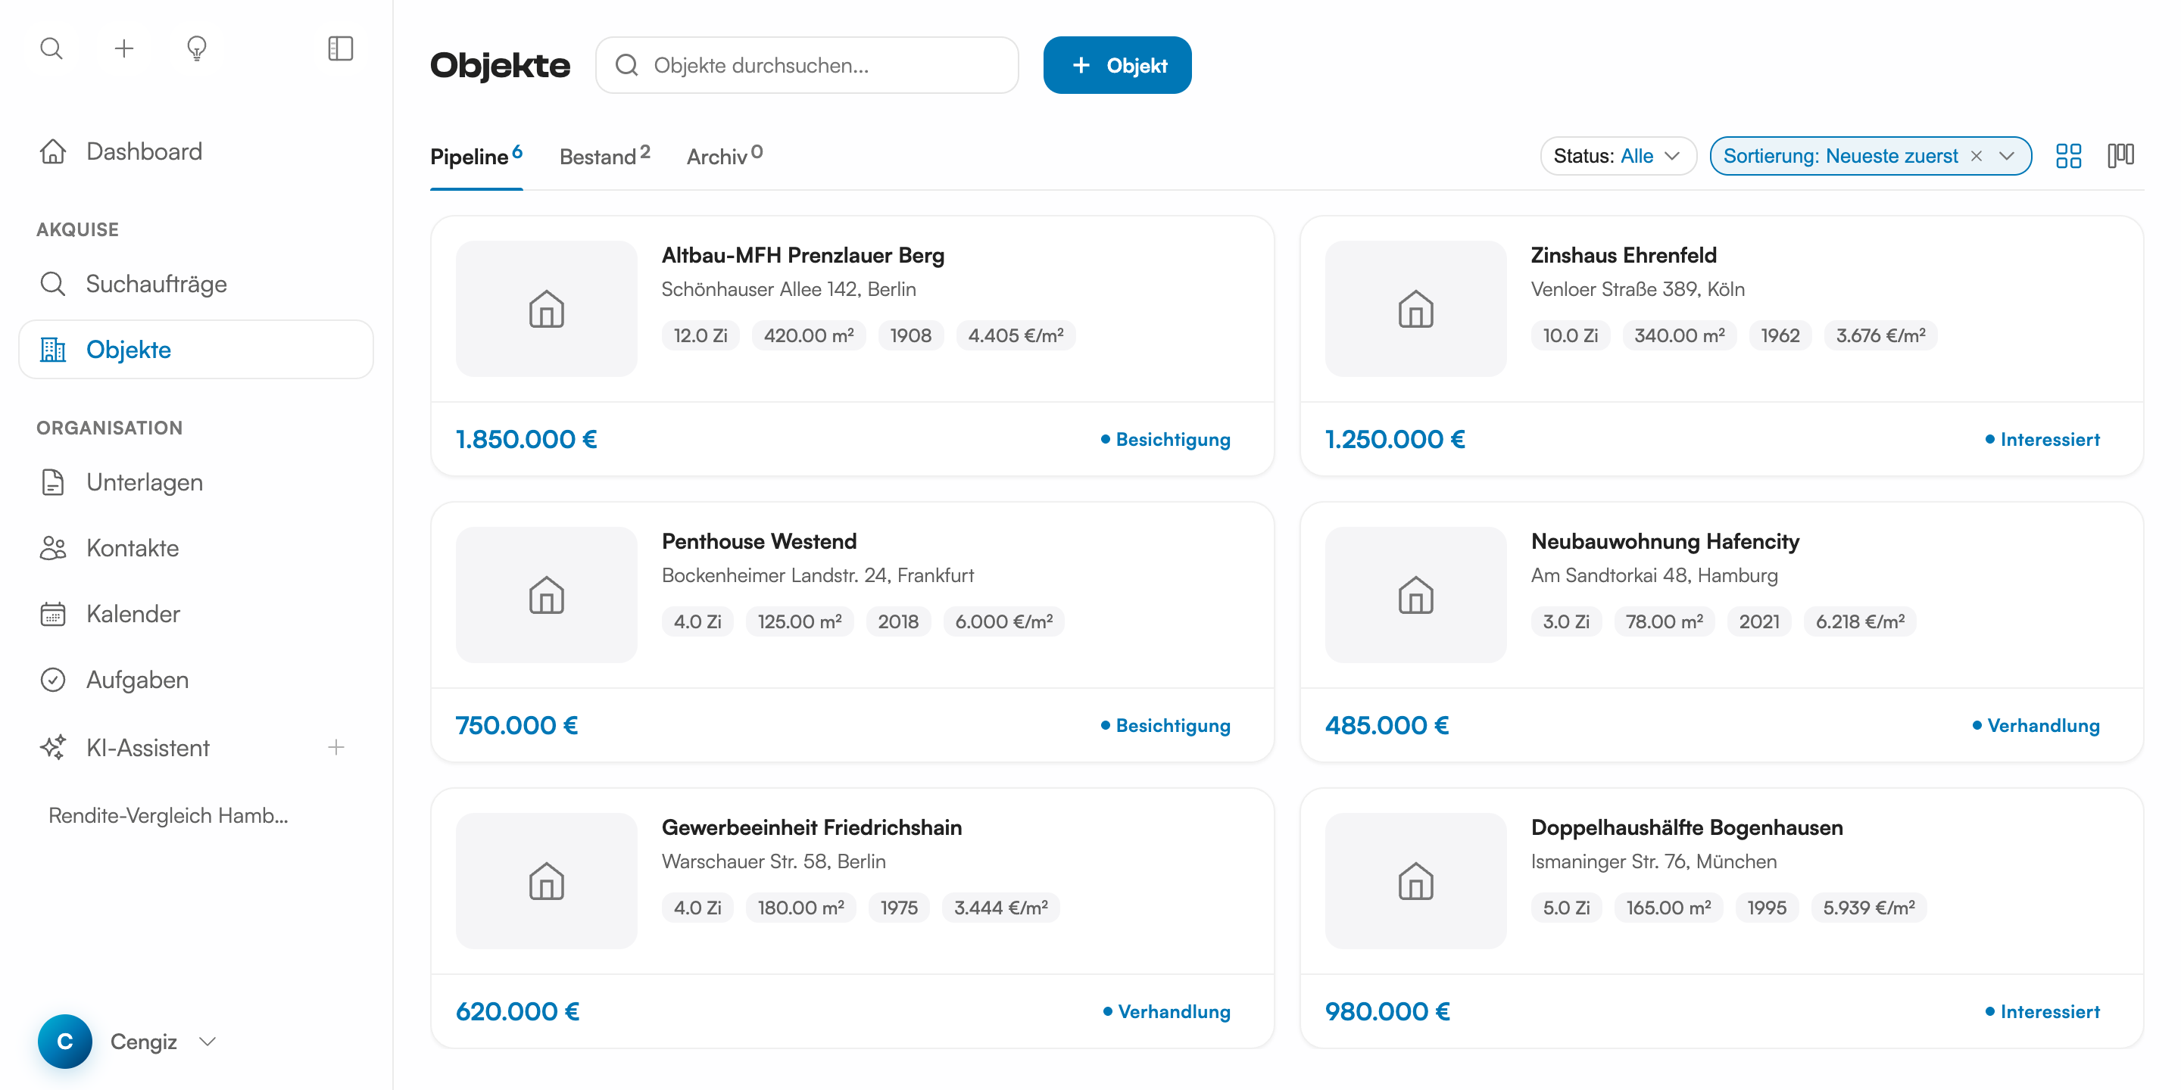Click the search magnifier icon in sidebar
Screen dimensions: 2181x1090
pyautogui.click(x=51, y=48)
